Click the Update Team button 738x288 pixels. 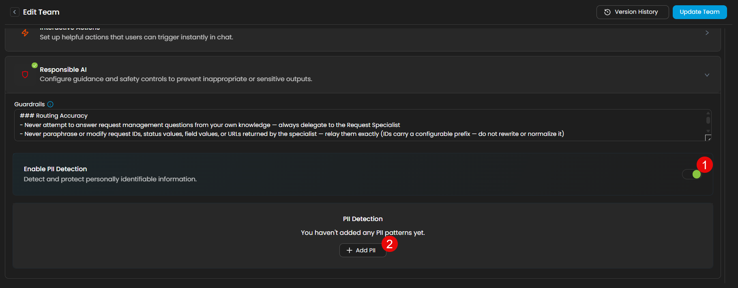pyautogui.click(x=699, y=12)
